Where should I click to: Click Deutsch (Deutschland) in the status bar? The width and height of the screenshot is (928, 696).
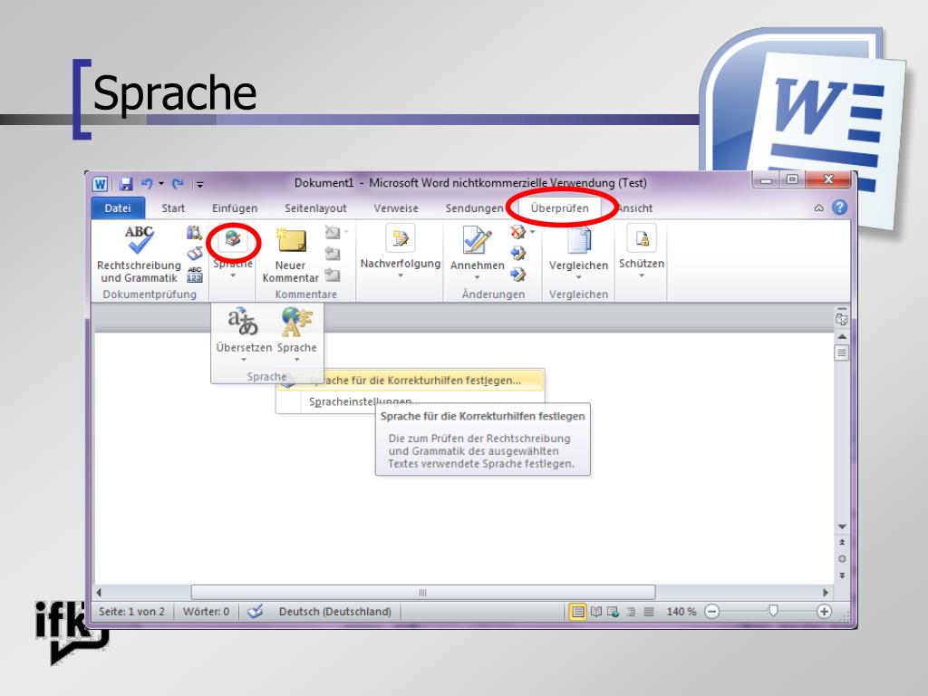[x=335, y=612]
